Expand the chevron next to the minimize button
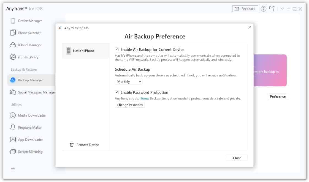Screen dimensions: 309x182 (282, 9)
